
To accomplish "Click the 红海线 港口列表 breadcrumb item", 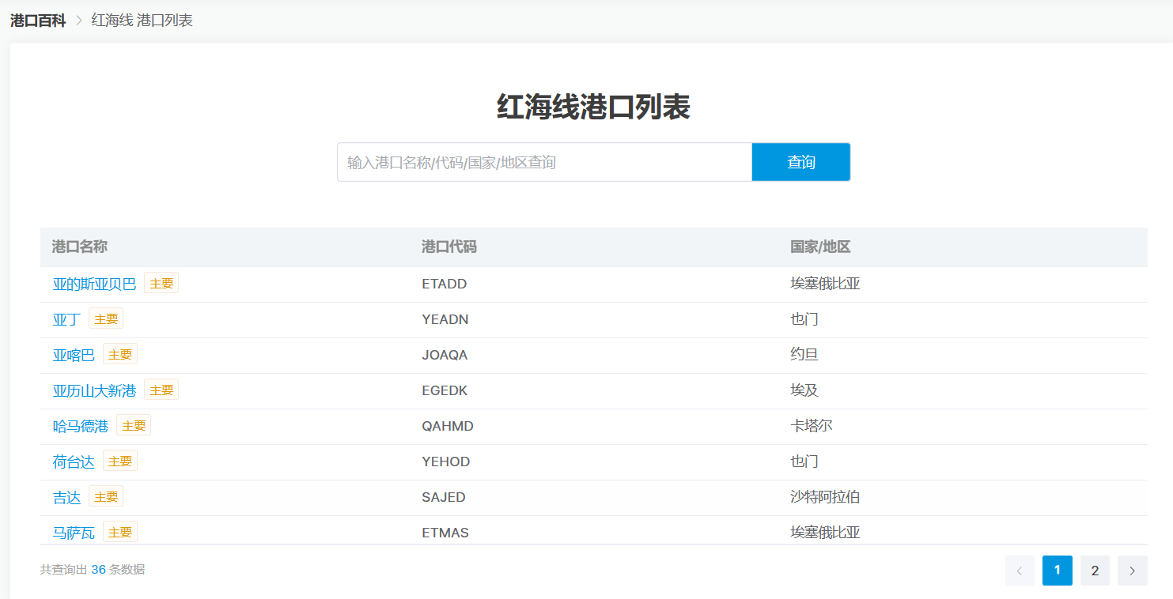I will tap(142, 21).
